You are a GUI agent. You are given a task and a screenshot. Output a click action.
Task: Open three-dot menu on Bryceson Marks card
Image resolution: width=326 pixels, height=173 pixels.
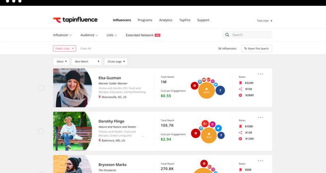coord(261,161)
